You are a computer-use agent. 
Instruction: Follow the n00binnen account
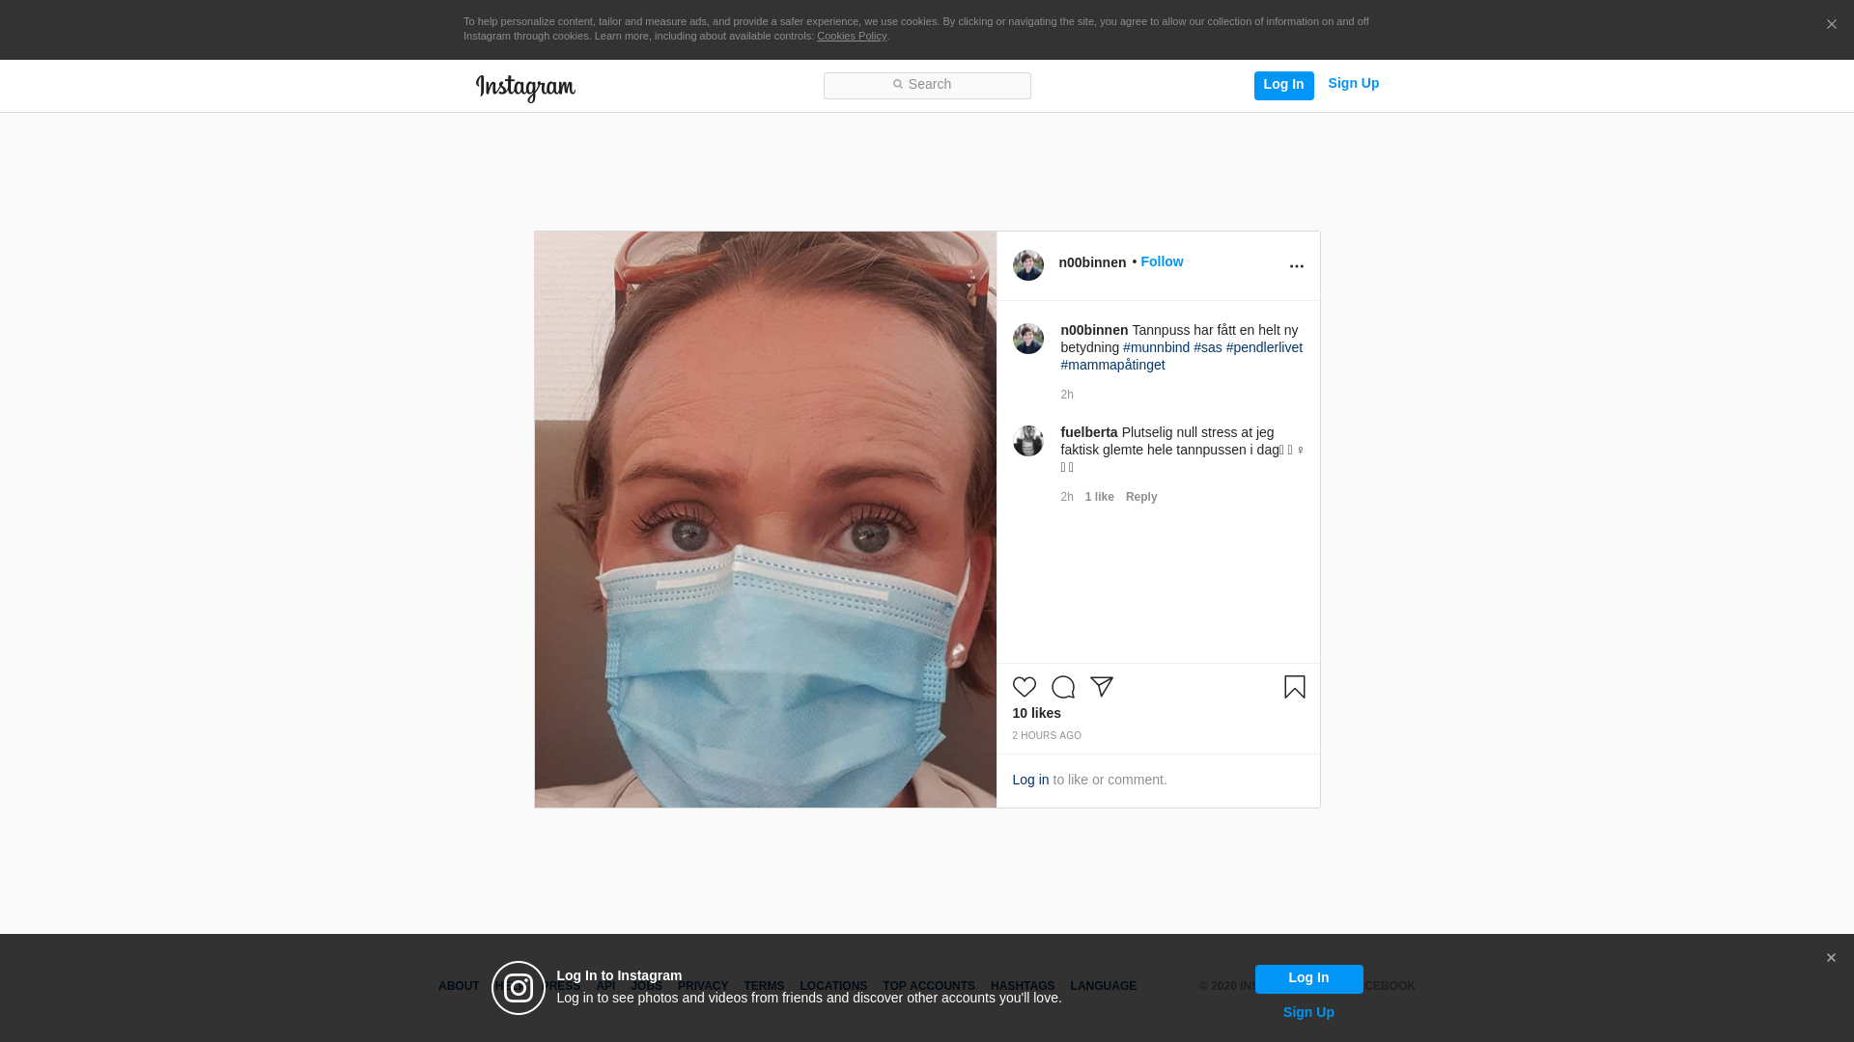point(1162,261)
